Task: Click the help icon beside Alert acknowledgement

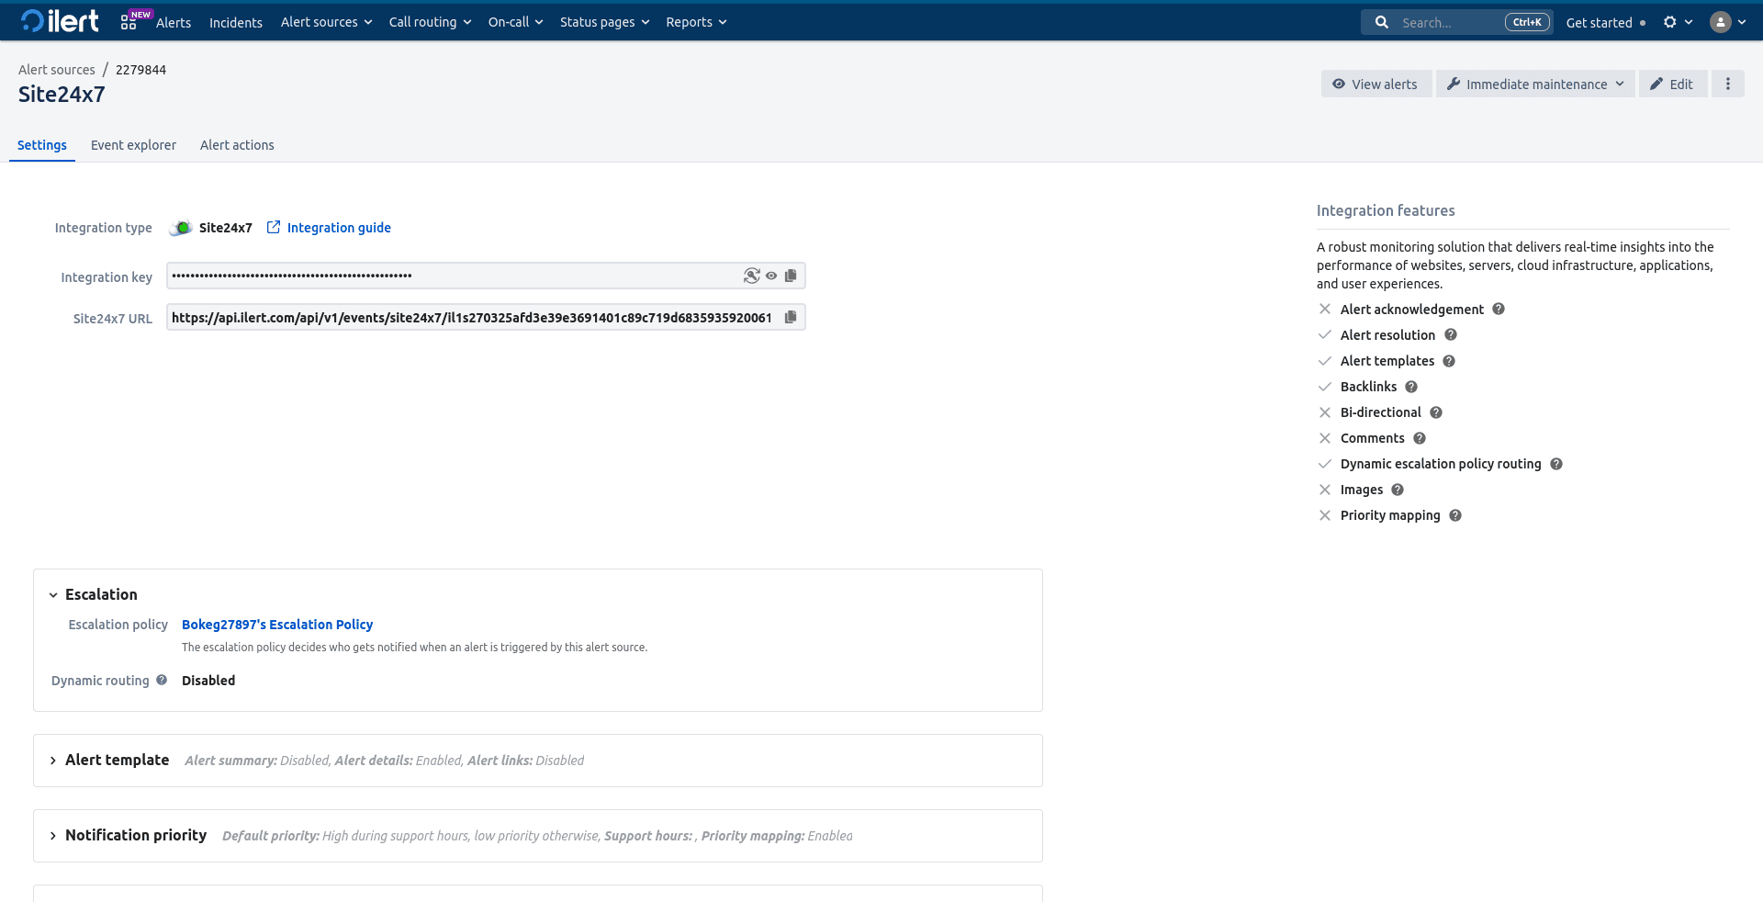Action: pos(1499,309)
